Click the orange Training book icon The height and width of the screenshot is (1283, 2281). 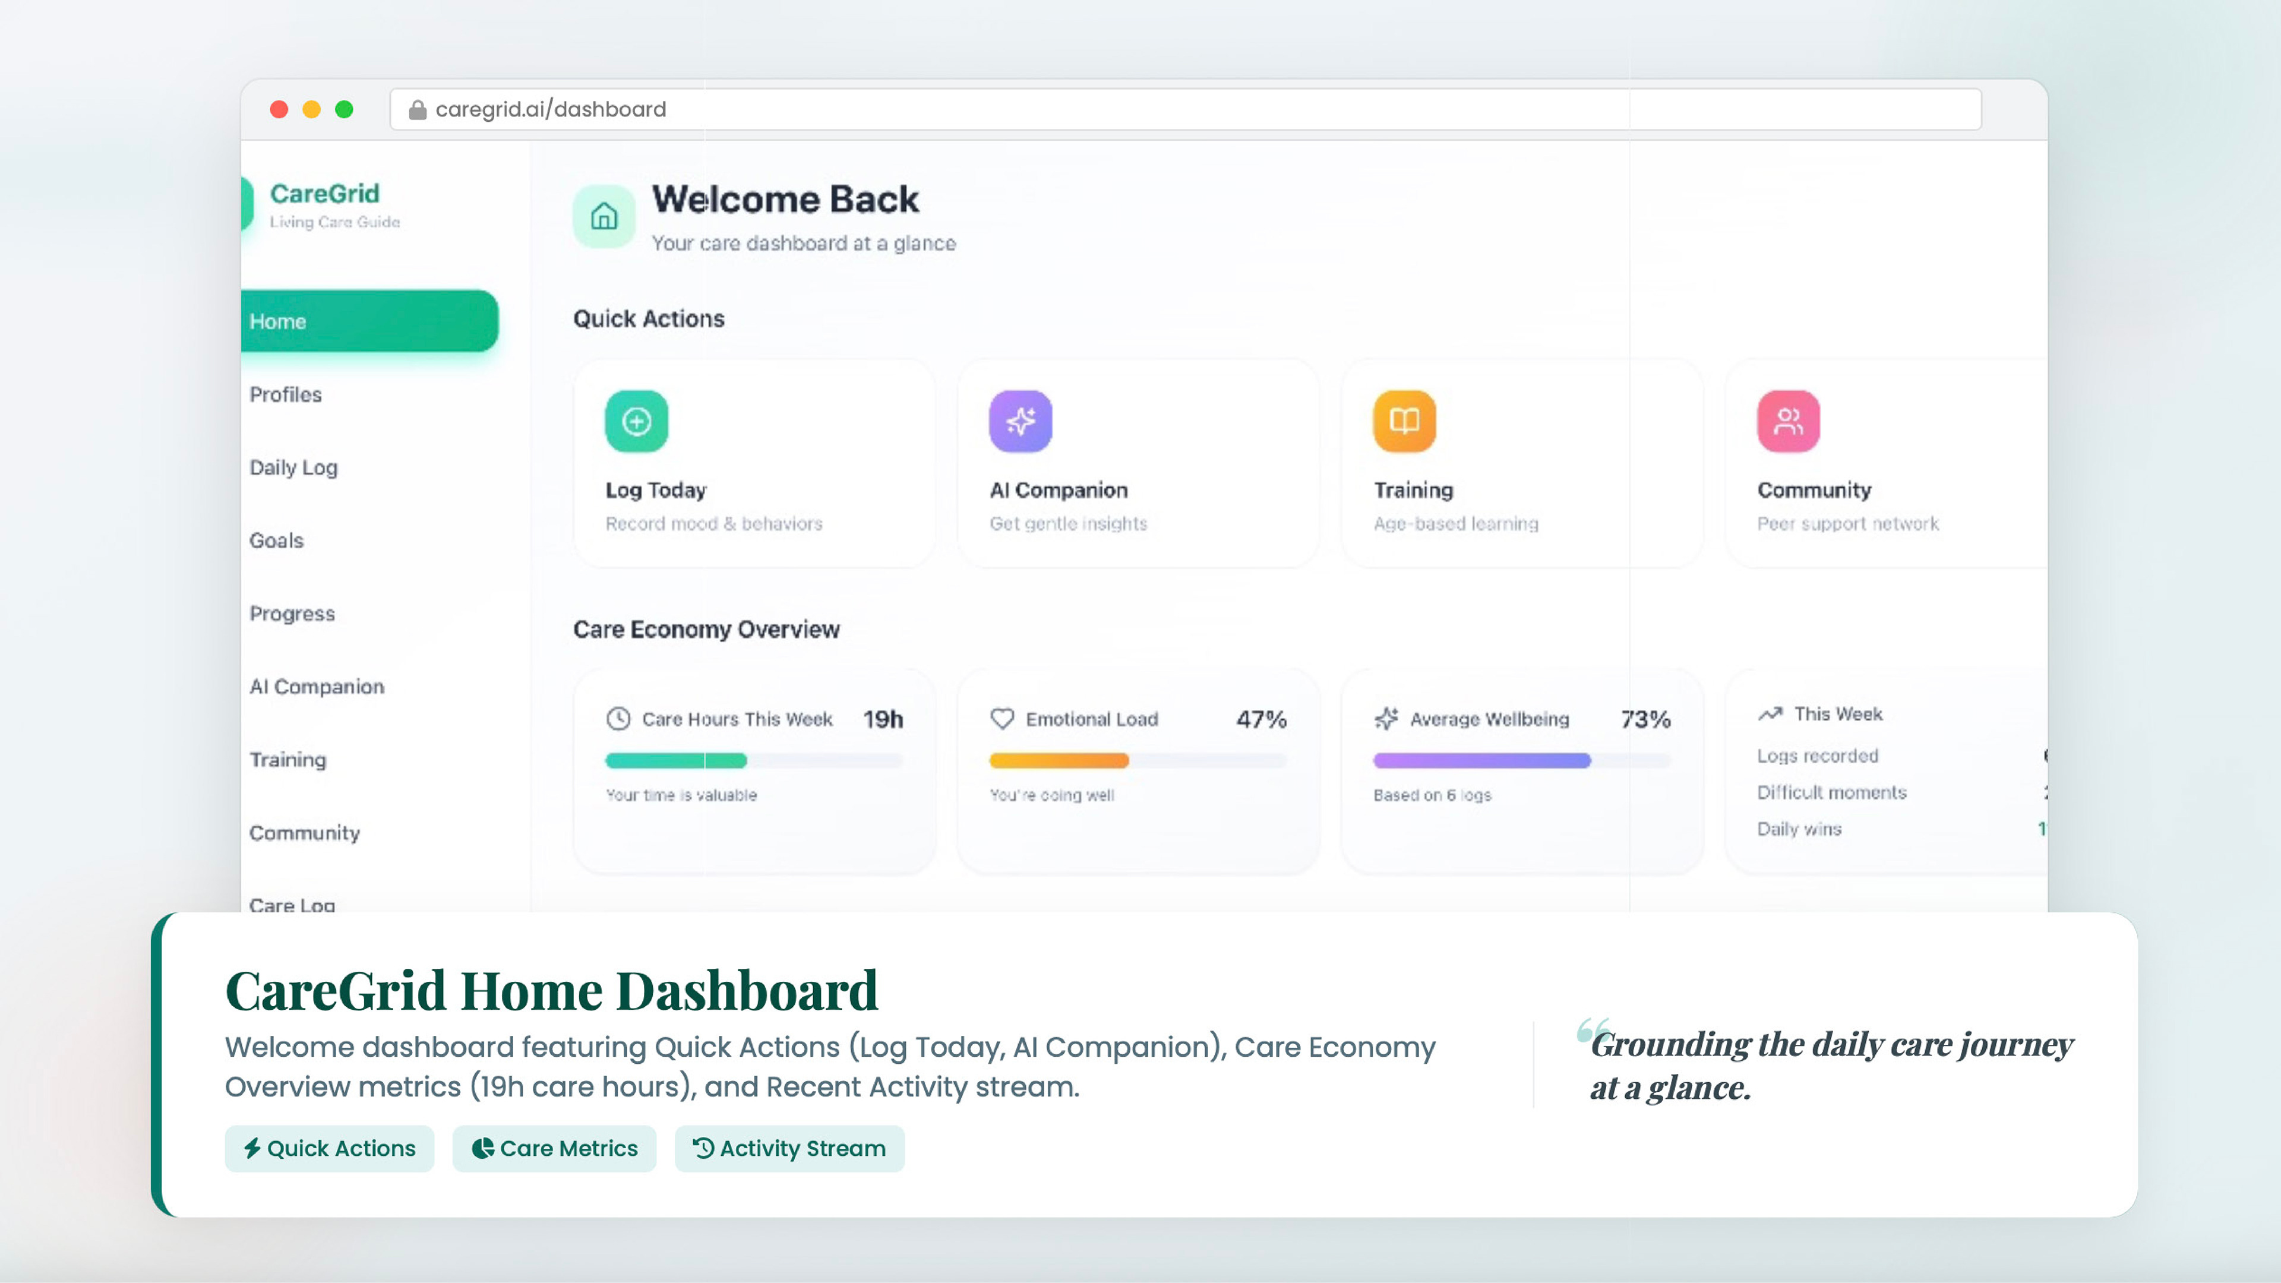1404,421
